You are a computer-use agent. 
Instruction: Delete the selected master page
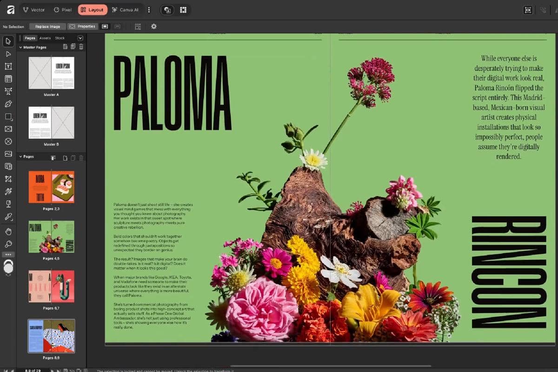tap(81, 47)
